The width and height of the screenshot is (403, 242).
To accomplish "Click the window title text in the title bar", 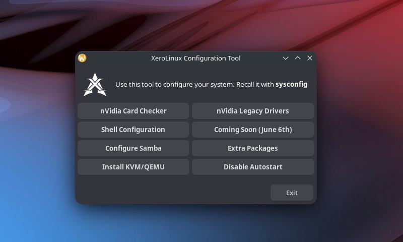I will (196, 58).
